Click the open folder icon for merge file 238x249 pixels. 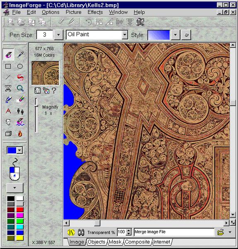click(221, 232)
